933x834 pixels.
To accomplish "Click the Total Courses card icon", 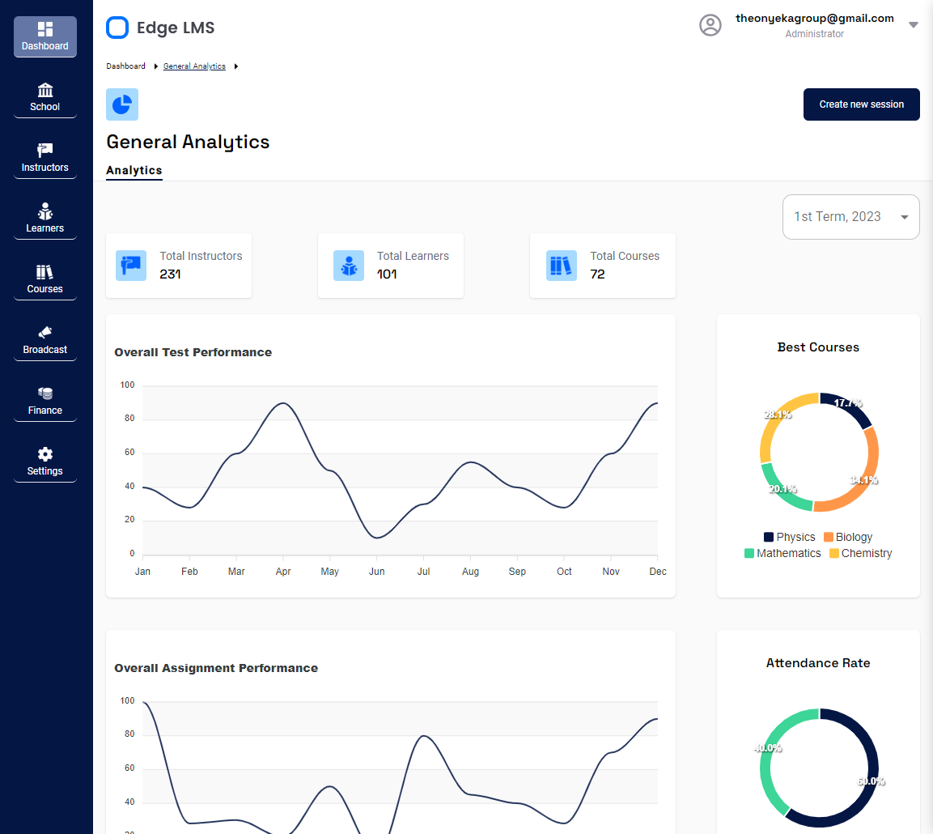I will click(562, 266).
